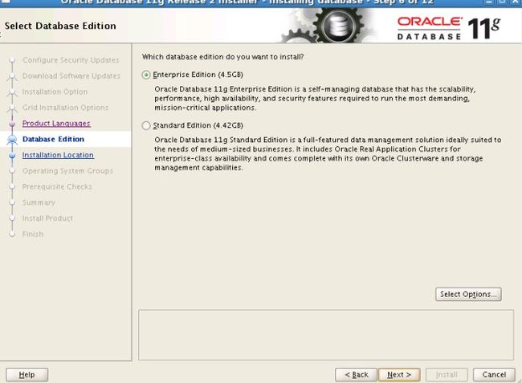Click the message area box at bottom
Screen dimensions: 522x383
[326, 335]
